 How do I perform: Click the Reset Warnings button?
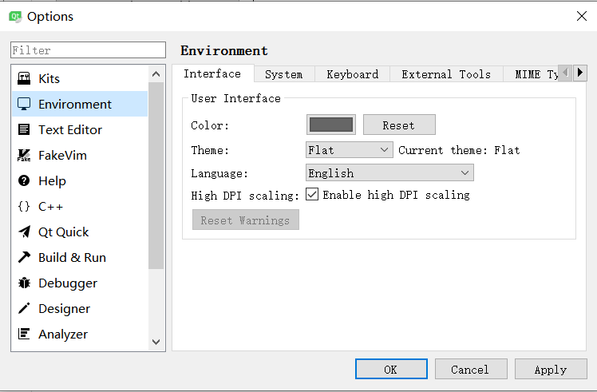click(x=246, y=220)
